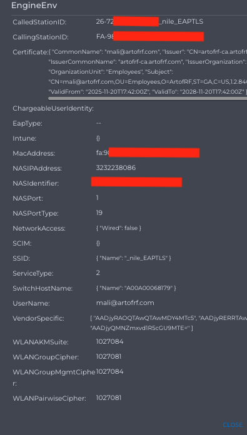Screen dimensions: 247x435
Task: Click the Certificate horizontal scrollbar
Action: click(x=148, y=98)
